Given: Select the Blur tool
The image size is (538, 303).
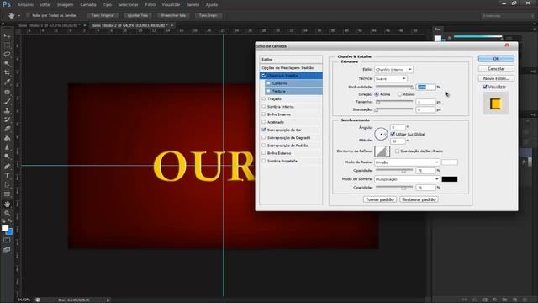Looking at the screenshot, I should pyautogui.click(x=7, y=147).
